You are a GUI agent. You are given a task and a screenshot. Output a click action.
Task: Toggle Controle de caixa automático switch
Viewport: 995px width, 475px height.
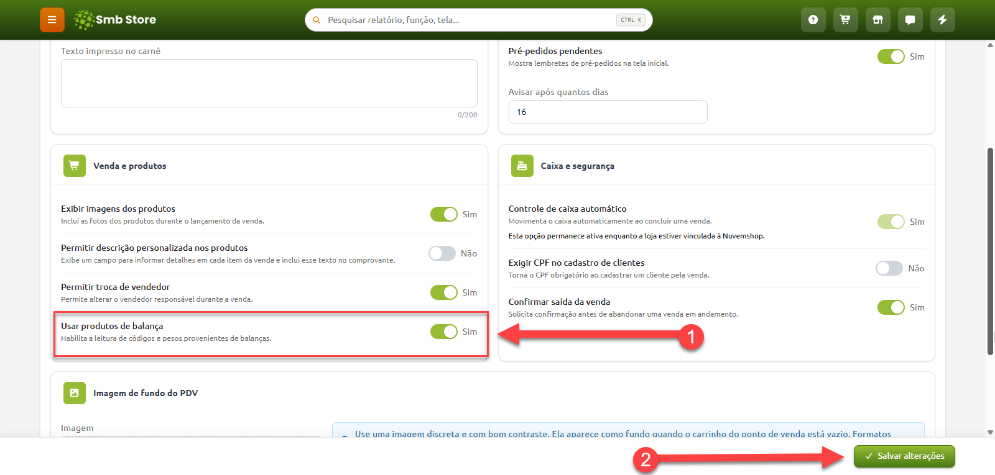coord(891,222)
